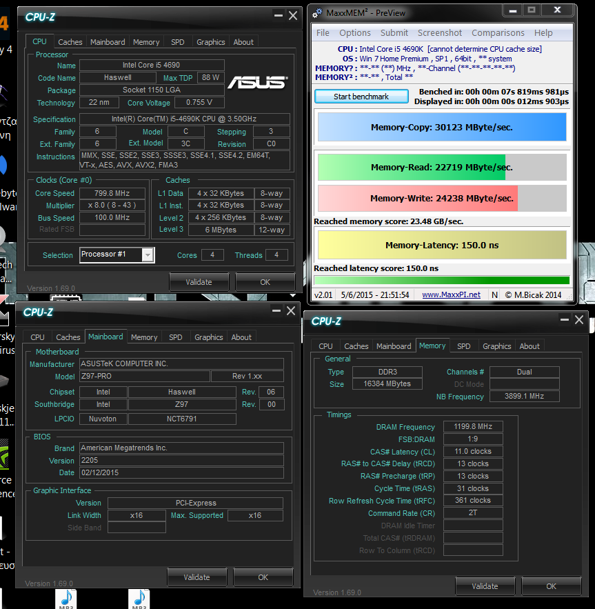Minimize the MaxxMEM window
The image size is (595, 609).
[513, 10]
